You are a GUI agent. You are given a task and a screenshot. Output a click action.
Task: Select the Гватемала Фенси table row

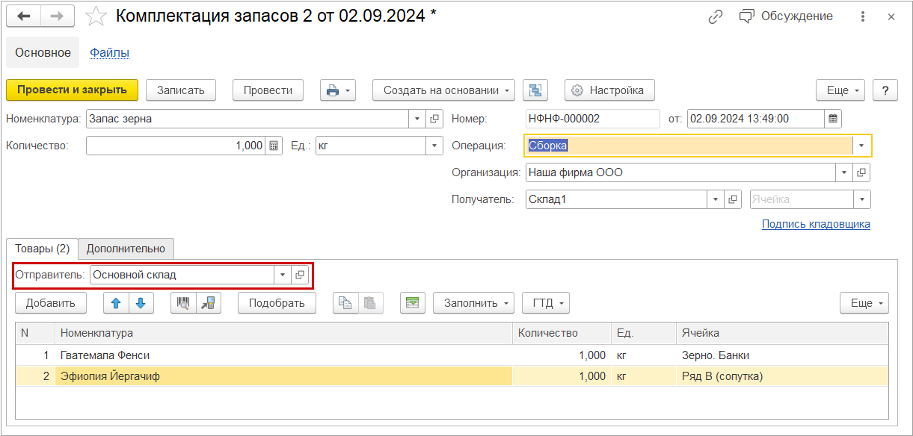[x=284, y=355]
